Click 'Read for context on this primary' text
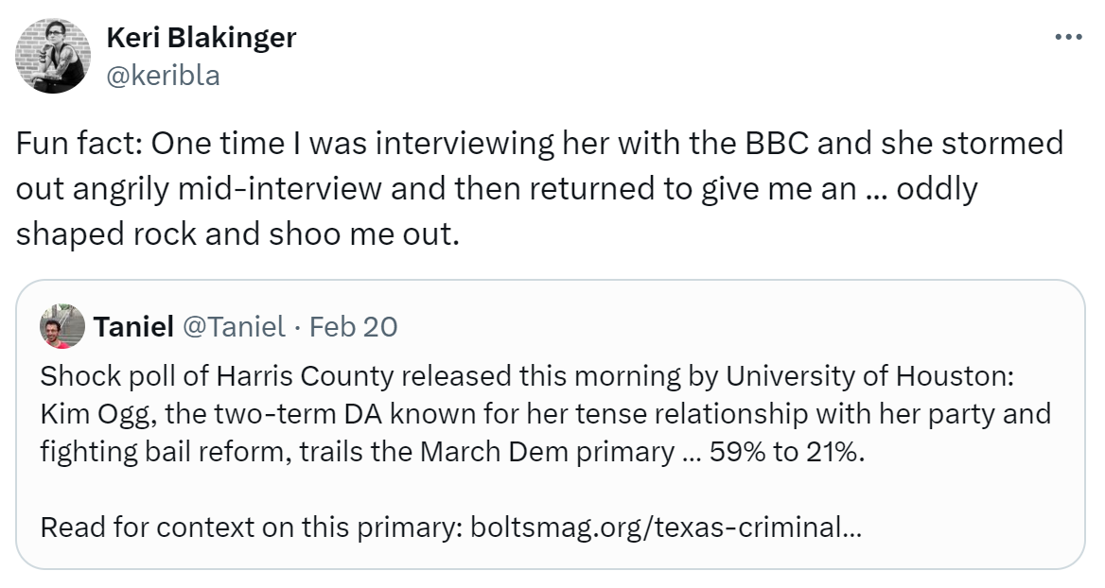 coord(250,527)
